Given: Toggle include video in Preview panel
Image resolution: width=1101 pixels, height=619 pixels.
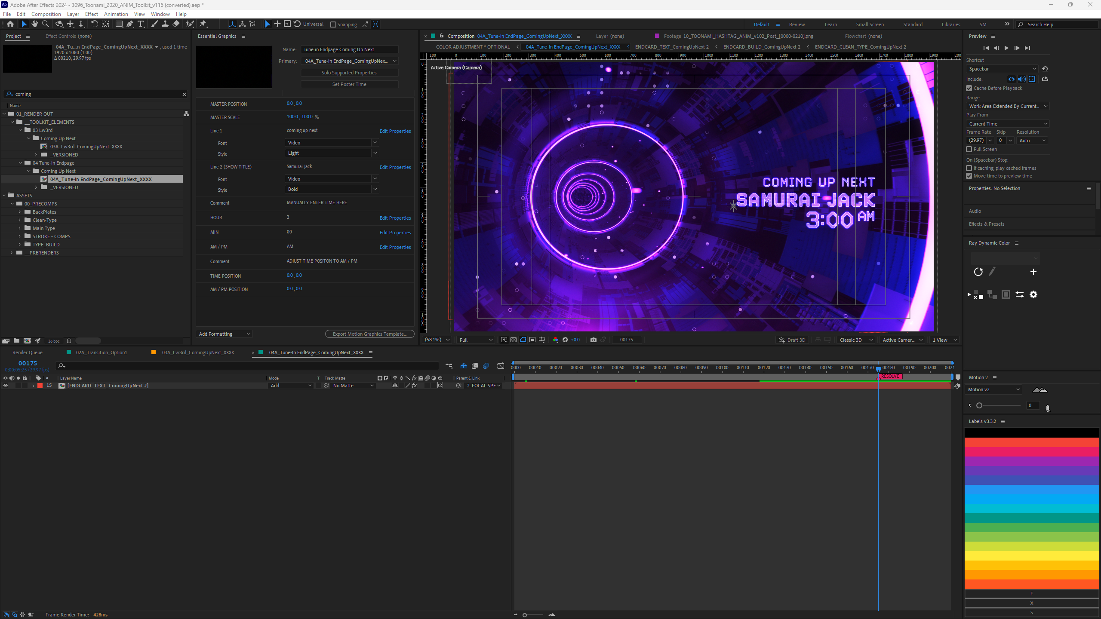Looking at the screenshot, I should click(1012, 79).
